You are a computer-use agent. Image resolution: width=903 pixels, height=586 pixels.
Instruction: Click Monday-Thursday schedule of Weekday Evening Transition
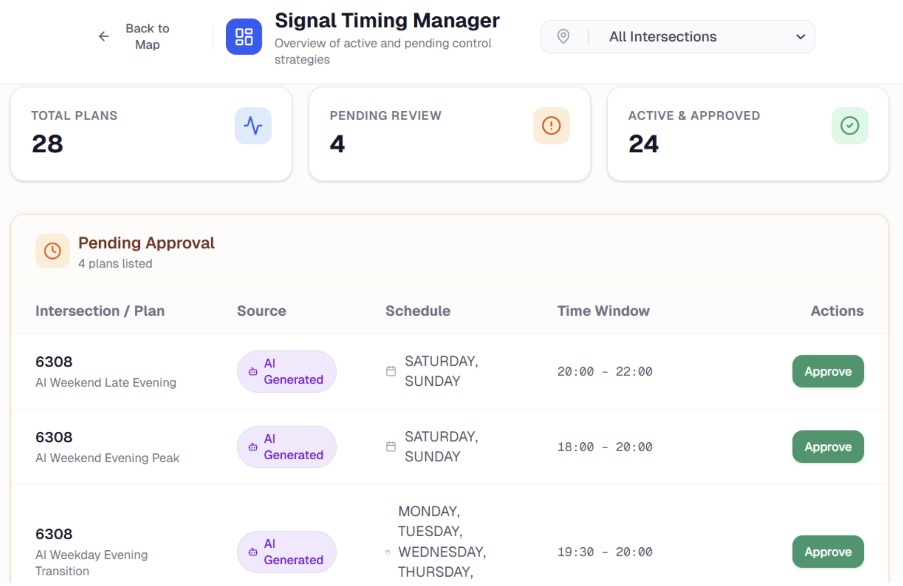click(x=442, y=542)
